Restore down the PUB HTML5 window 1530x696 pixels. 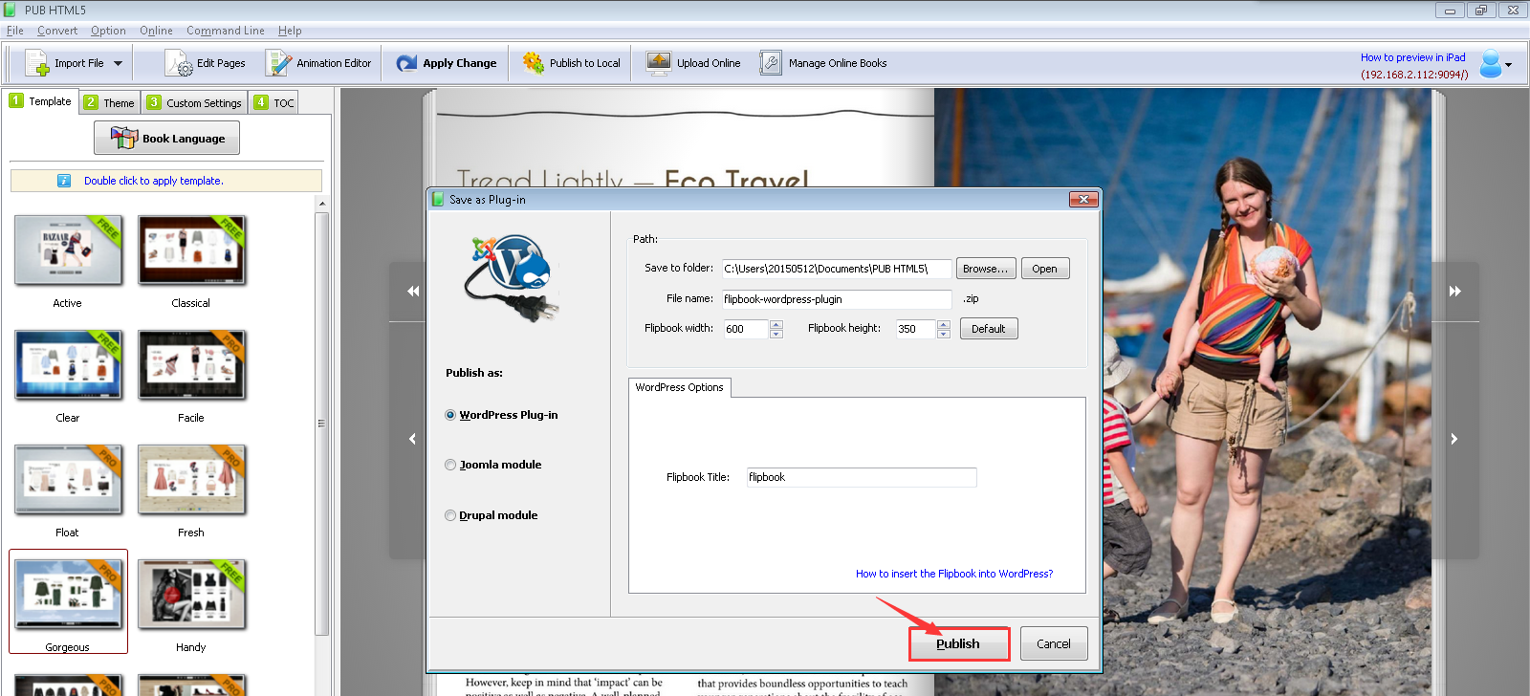[x=1480, y=11]
